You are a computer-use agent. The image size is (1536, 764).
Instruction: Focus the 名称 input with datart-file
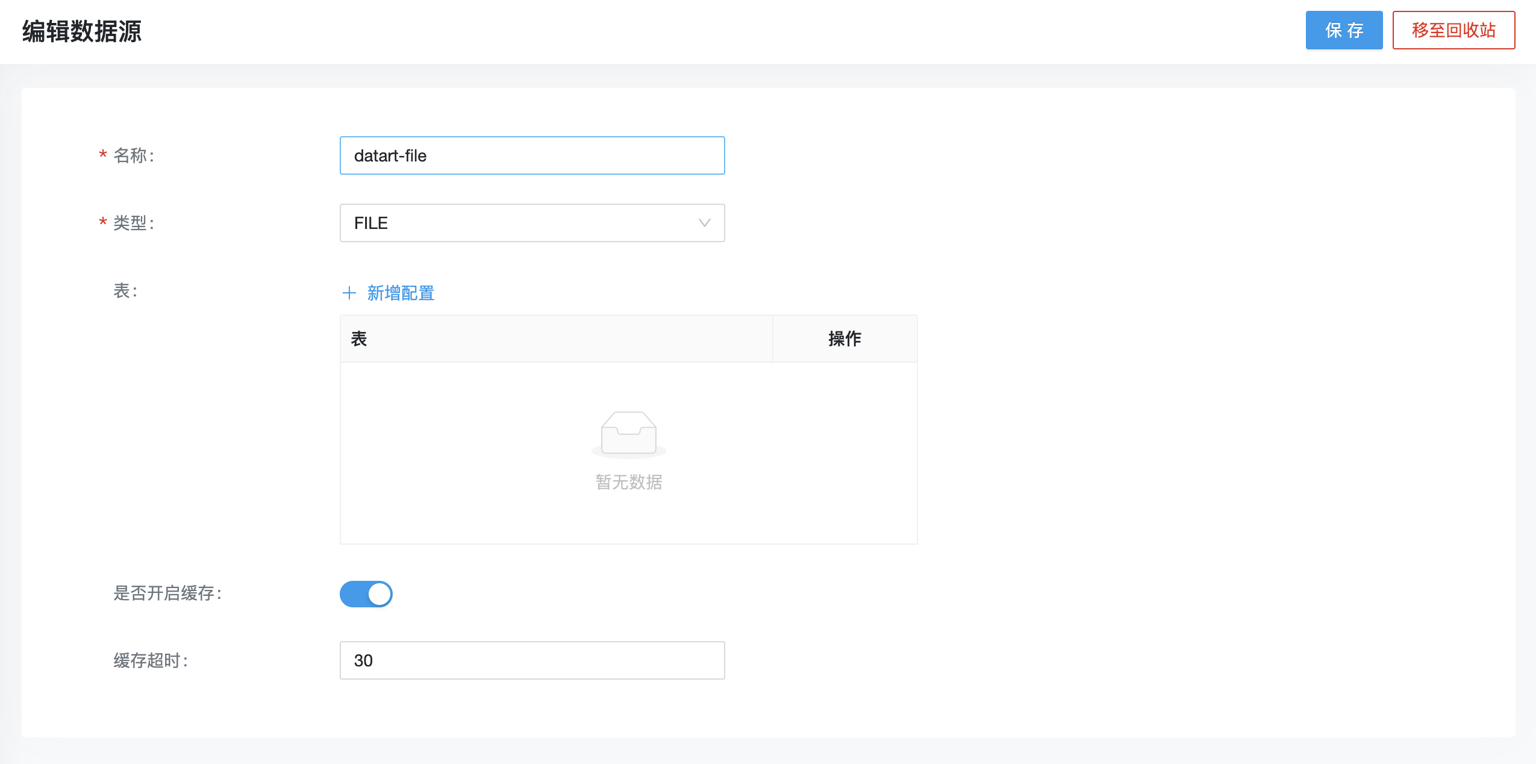[x=532, y=155]
